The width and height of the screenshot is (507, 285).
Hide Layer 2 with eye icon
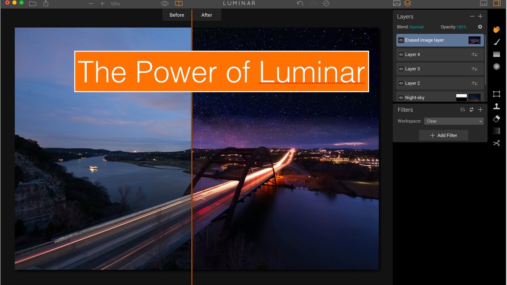[x=401, y=83]
